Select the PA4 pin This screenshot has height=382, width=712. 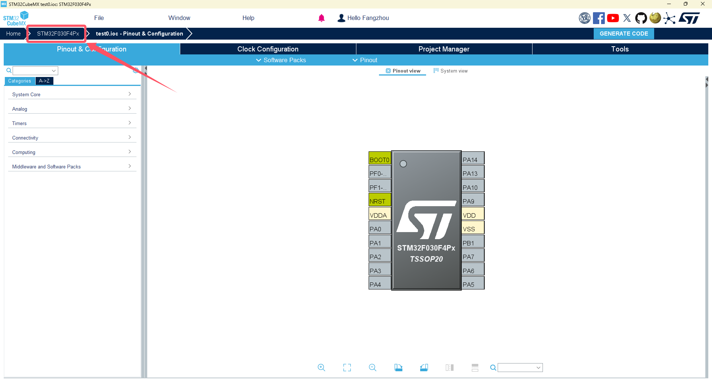380,283
